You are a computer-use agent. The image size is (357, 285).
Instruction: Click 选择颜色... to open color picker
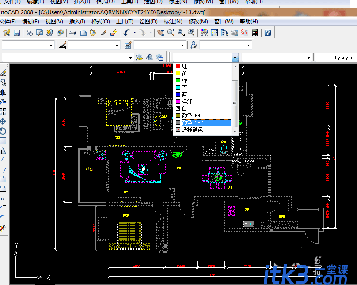pyautogui.click(x=203, y=130)
